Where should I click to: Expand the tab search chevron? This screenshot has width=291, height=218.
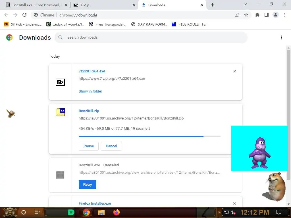245,4
